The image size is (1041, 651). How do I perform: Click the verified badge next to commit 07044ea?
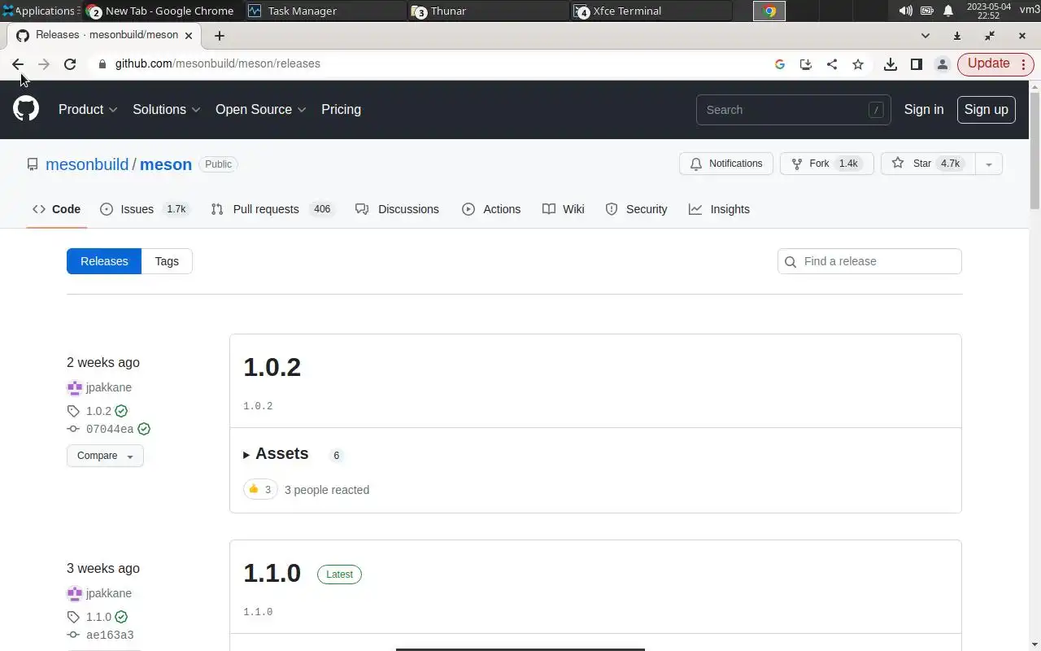point(144,429)
